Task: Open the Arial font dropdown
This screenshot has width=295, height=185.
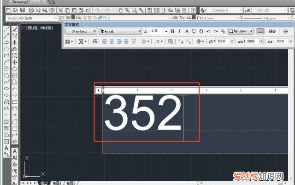Action: click(x=120, y=31)
